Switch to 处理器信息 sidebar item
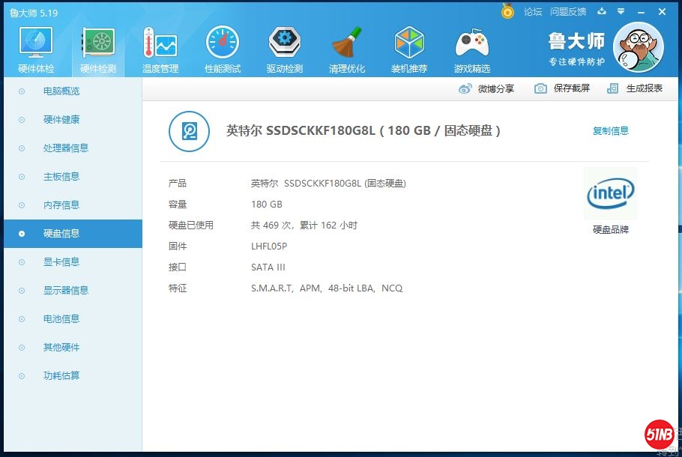682x457 pixels. tap(66, 148)
